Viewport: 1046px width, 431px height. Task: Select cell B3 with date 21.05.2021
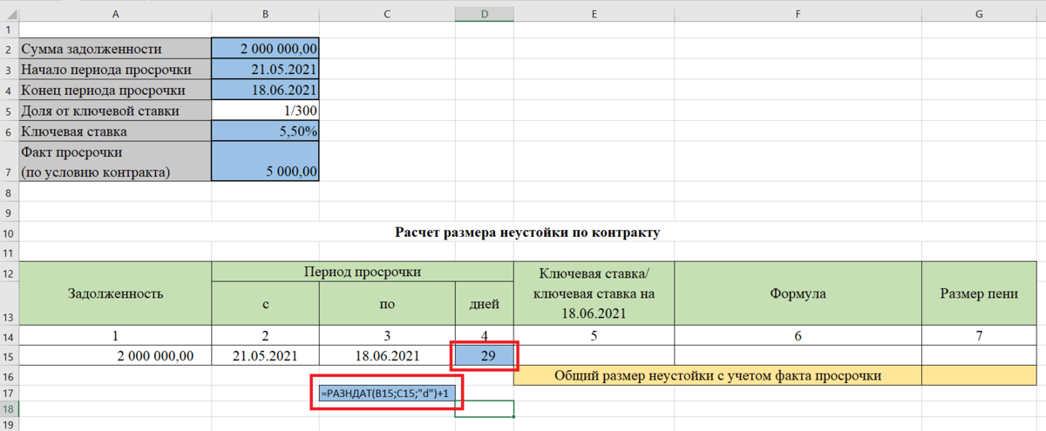point(265,71)
